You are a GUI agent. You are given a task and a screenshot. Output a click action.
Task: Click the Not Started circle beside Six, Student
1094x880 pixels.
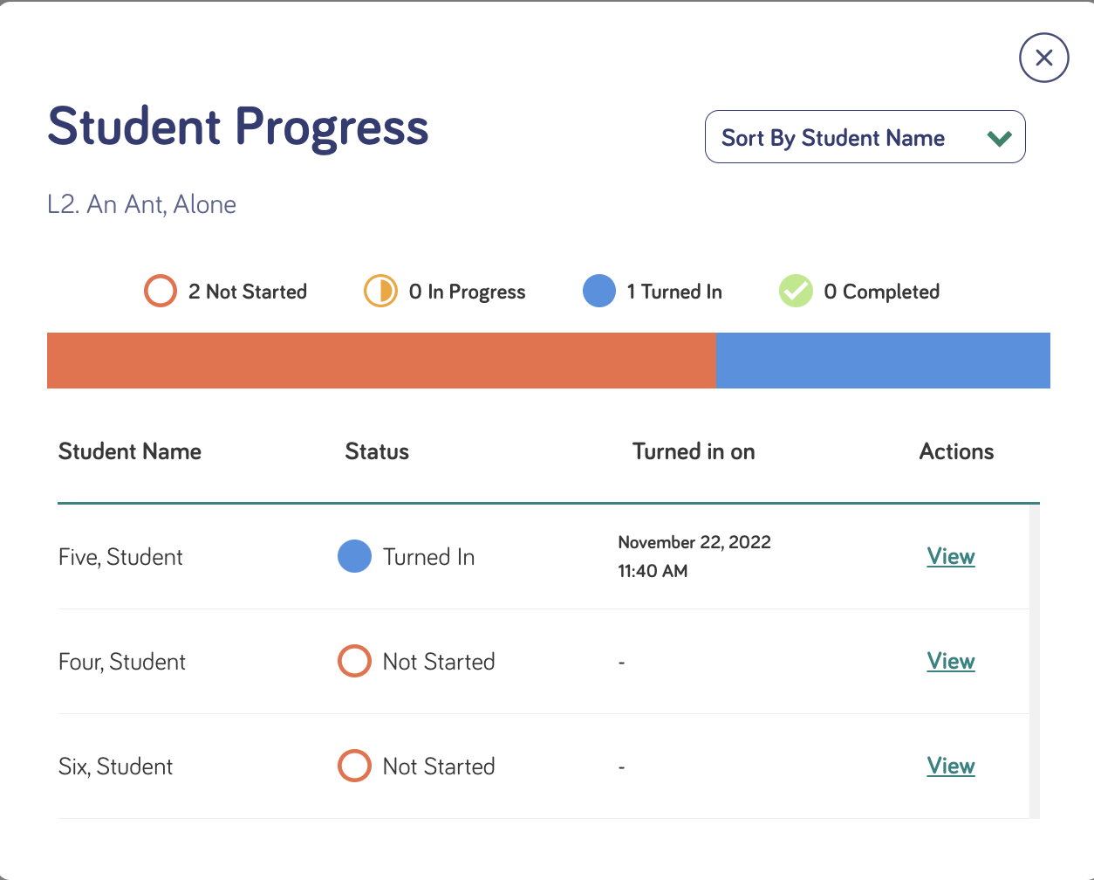355,766
